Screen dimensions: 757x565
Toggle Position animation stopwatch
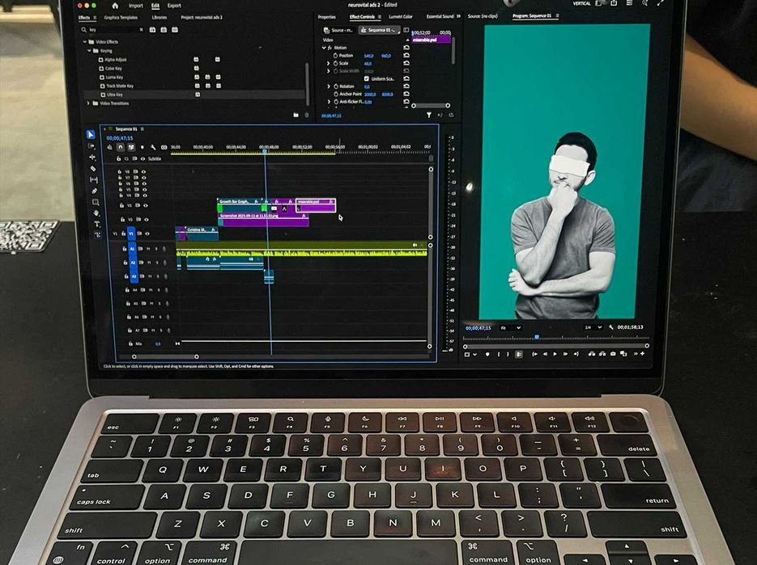click(x=335, y=56)
